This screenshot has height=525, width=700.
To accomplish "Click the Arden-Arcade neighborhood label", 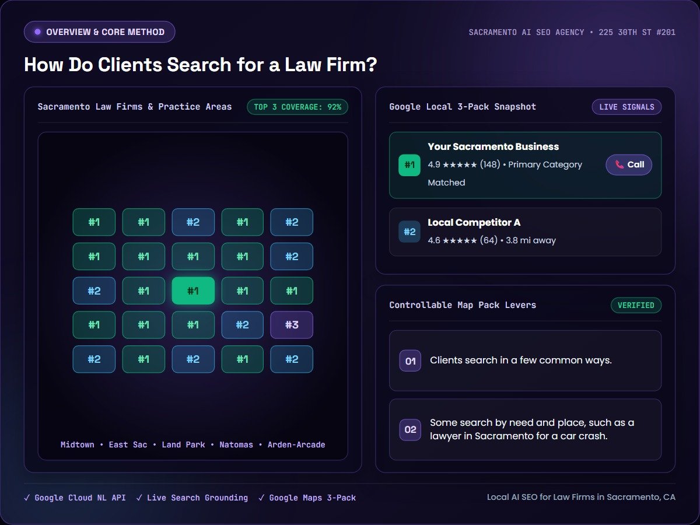I will 296,444.
